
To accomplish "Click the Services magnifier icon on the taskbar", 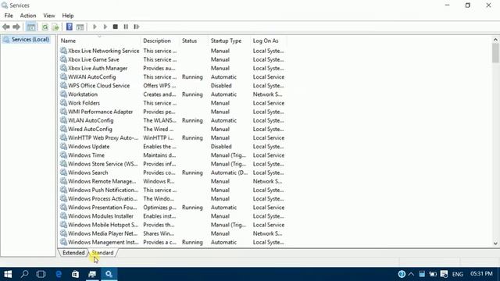I will (x=109, y=274).
